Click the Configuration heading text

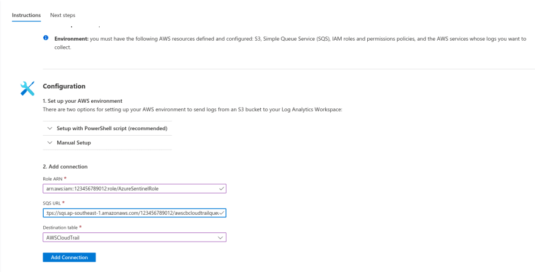click(x=64, y=86)
